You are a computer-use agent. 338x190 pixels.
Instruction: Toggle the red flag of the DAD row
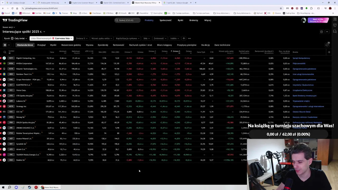click(x=1, y=160)
